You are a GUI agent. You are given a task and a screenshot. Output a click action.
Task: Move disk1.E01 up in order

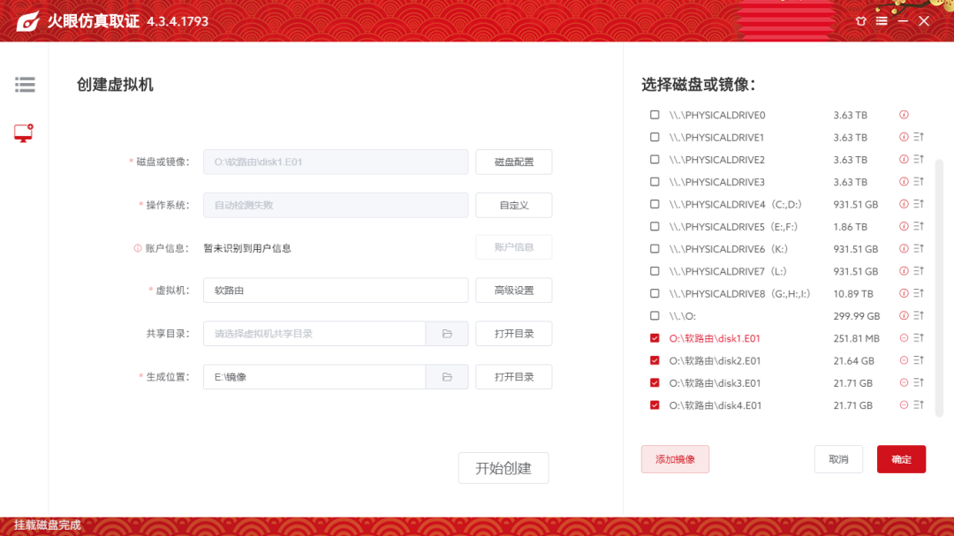[x=919, y=338]
